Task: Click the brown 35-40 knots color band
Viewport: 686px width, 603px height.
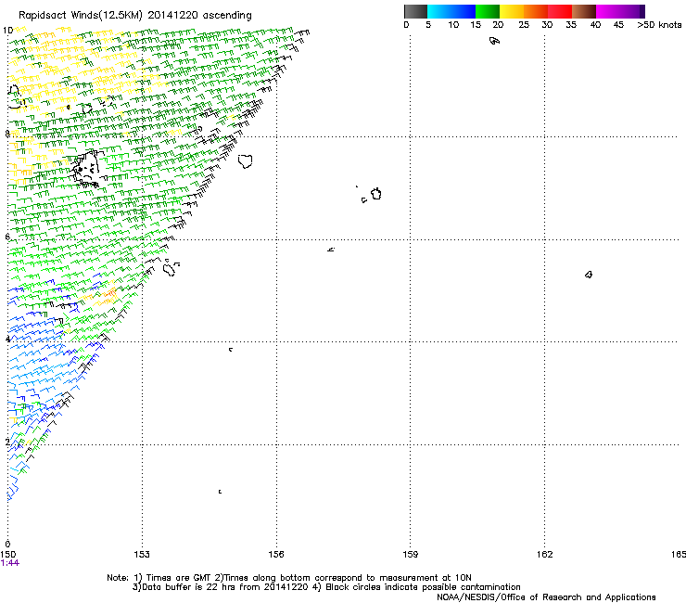Action: coord(584,11)
